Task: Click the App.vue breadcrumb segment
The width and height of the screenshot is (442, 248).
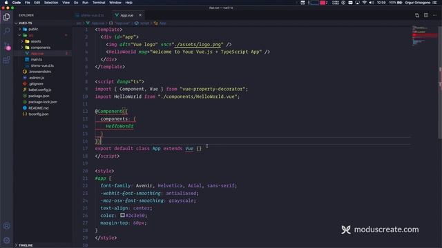Action: coord(95,23)
